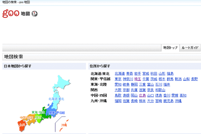Click the 石川 link
Screen dimensions: 201x134
[x=159, y=85]
